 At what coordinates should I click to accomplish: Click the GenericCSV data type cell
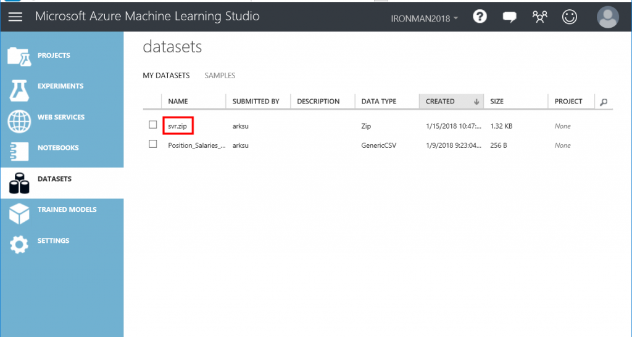point(378,145)
